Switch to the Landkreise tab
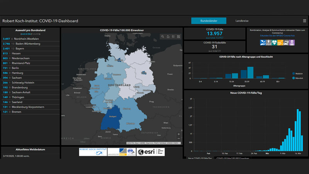Screen dimensions: 309x174 pos(243,21)
